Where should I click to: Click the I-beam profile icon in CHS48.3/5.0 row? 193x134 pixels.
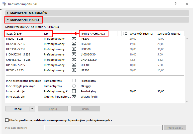pyautogui.click(x=74, y=59)
